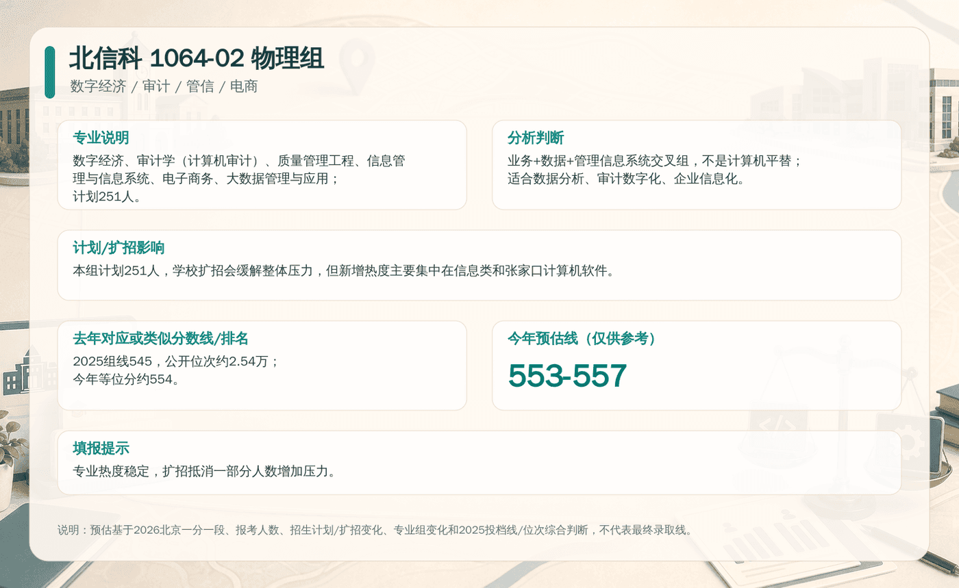Click the title 北信科 1064-02 物理组
Image resolution: width=959 pixels, height=588 pixels.
tap(197, 59)
